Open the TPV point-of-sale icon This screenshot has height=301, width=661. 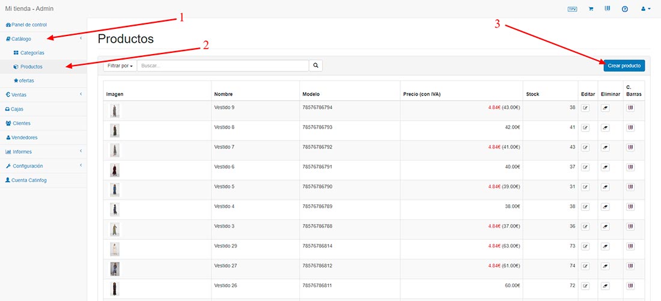click(573, 9)
